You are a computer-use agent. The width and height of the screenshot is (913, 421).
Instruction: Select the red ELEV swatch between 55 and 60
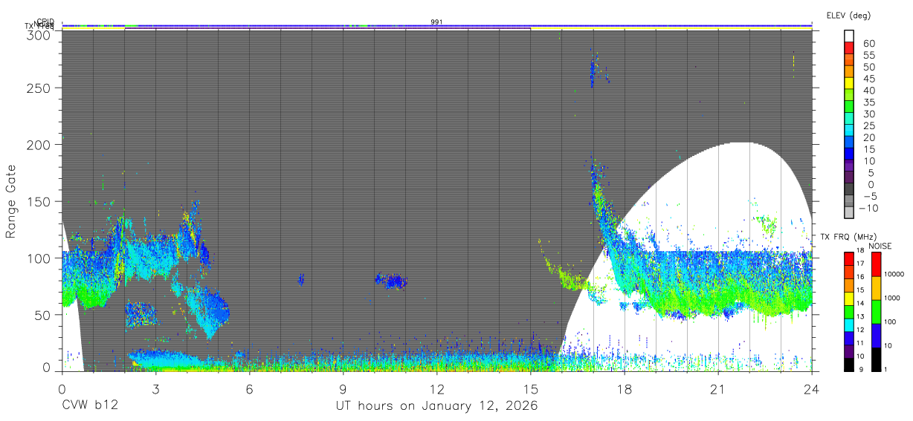coord(849,47)
